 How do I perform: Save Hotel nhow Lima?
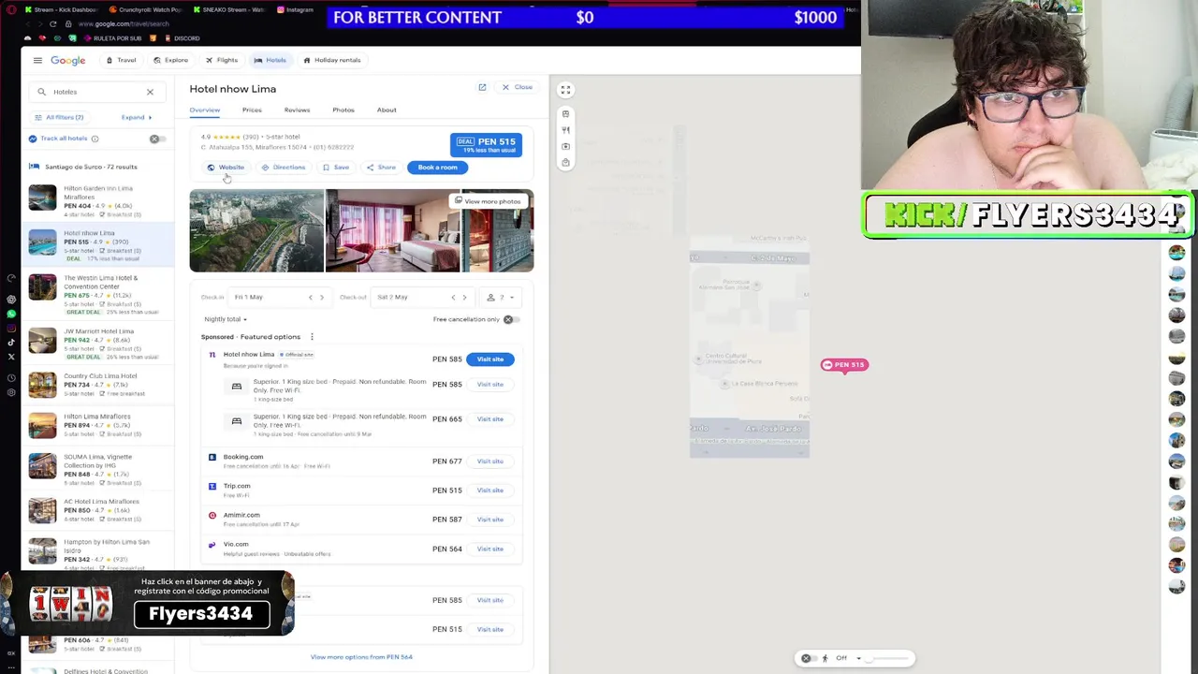(x=336, y=168)
